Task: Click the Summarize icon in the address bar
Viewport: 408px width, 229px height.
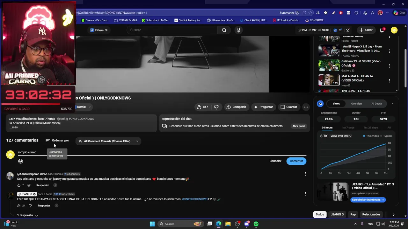Action: 297,13
